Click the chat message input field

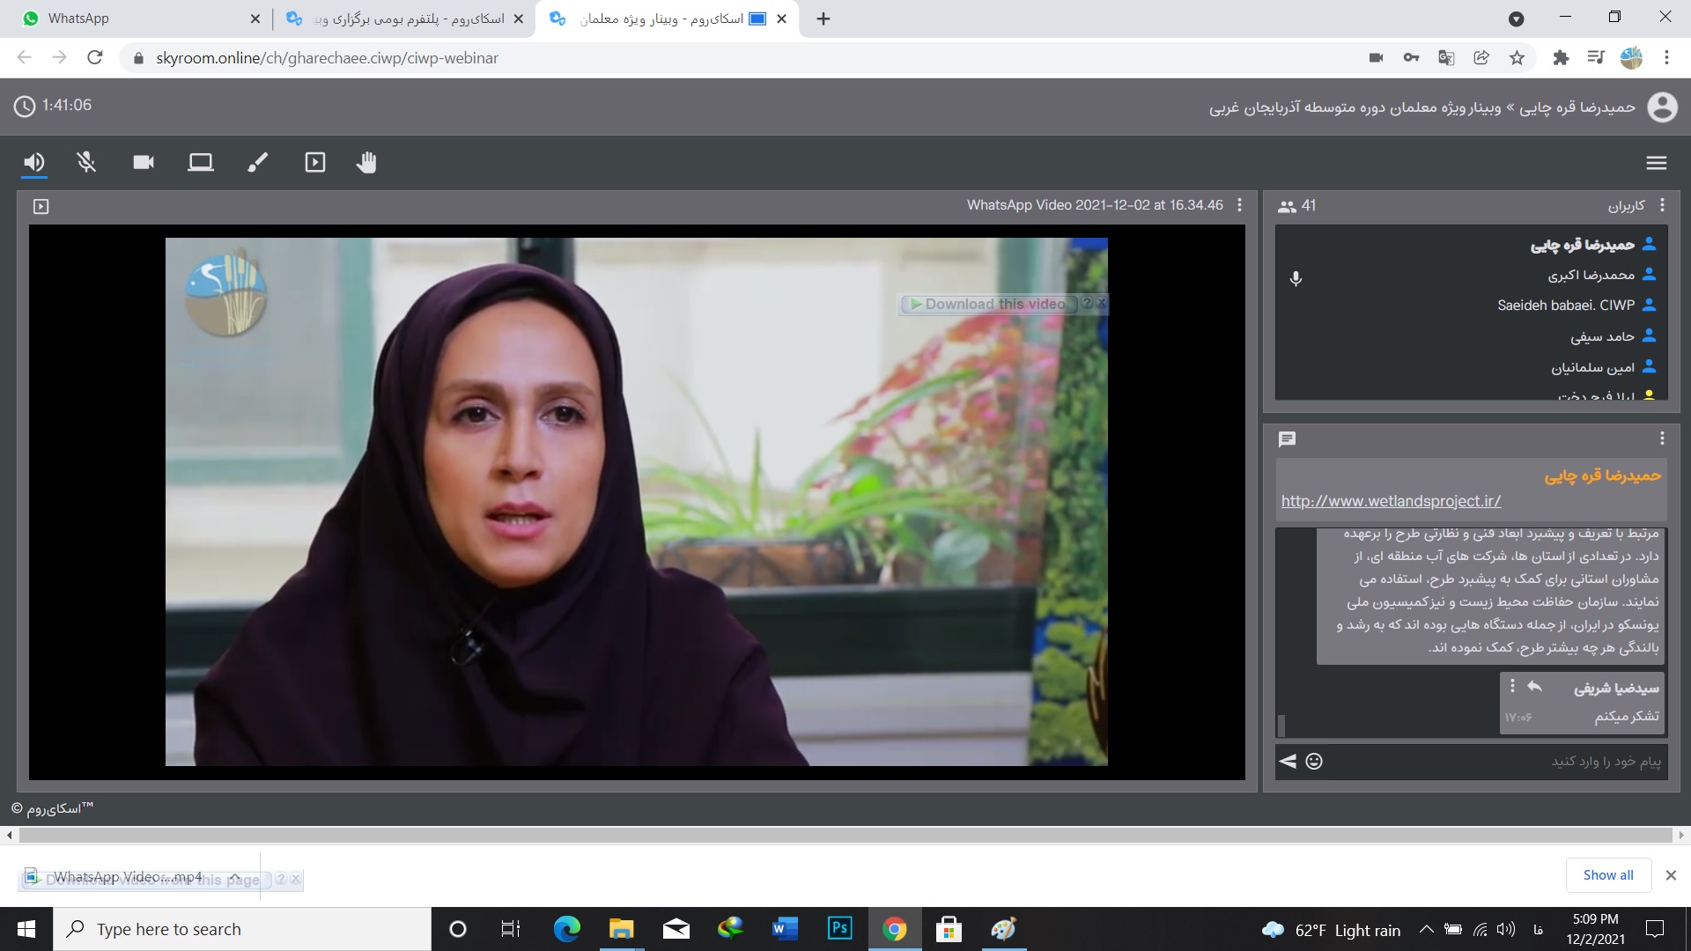pos(1495,761)
